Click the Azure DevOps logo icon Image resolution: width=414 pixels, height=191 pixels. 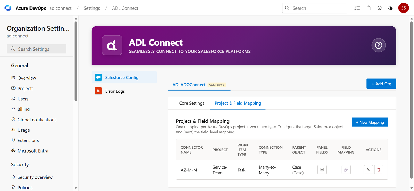[x=8, y=8]
